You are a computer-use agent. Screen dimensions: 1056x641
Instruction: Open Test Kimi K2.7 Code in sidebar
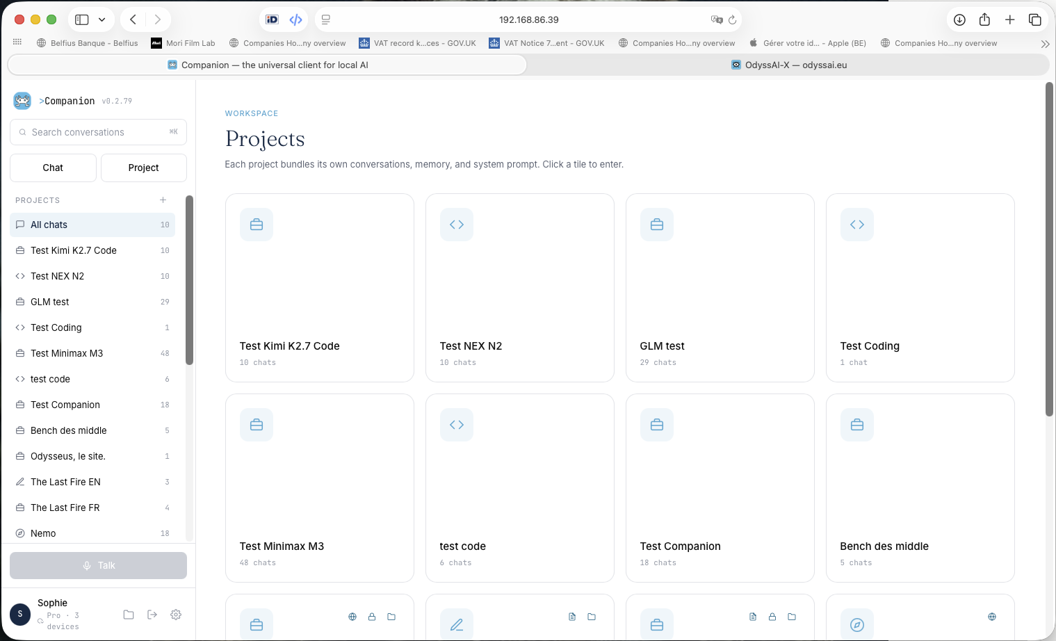92,250
